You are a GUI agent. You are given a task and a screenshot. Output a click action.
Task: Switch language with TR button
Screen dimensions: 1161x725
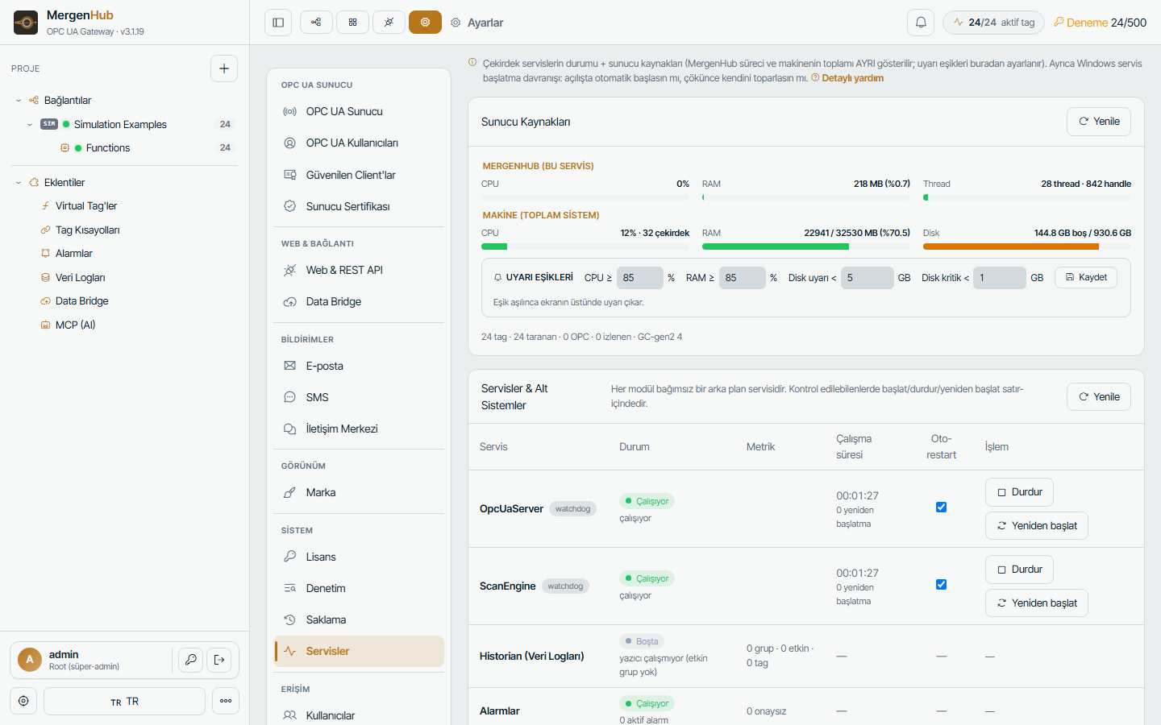point(124,701)
